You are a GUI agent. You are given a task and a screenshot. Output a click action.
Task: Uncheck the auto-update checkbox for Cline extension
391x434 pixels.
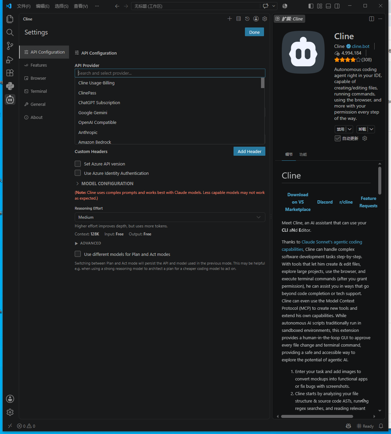coord(338,138)
